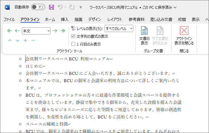Click bullet beside 誠にありがとうございます paragraph
This screenshot has height=133, width=209.
(20, 73)
